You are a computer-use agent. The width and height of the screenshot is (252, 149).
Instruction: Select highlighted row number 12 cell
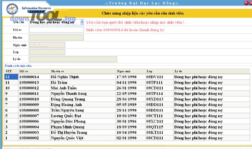[11, 77]
